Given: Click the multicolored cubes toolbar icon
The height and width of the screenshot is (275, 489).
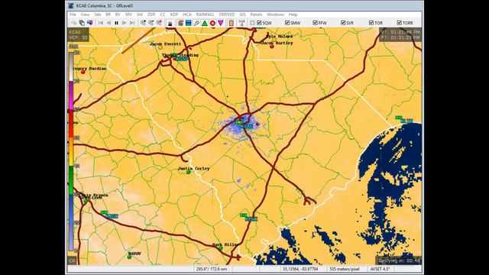Looking at the screenshot, I should point(90,23).
